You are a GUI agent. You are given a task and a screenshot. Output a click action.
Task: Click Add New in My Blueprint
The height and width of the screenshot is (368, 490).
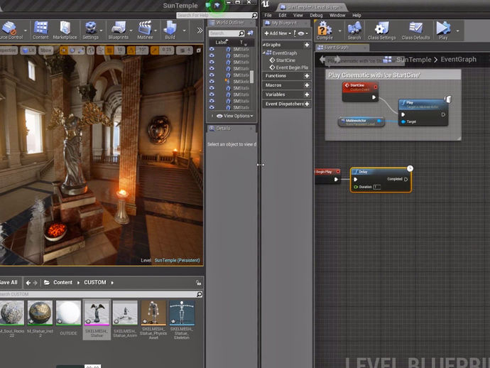coord(278,33)
